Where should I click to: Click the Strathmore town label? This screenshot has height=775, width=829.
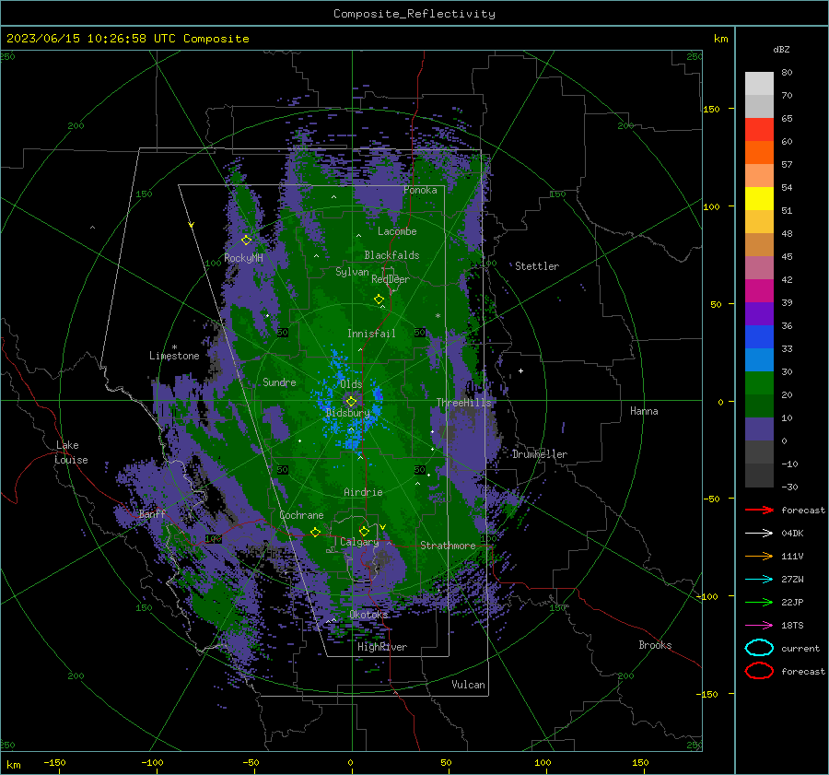(x=448, y=545)
